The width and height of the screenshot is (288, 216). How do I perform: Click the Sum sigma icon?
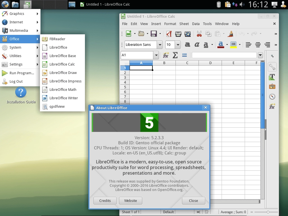coord(175,55)
